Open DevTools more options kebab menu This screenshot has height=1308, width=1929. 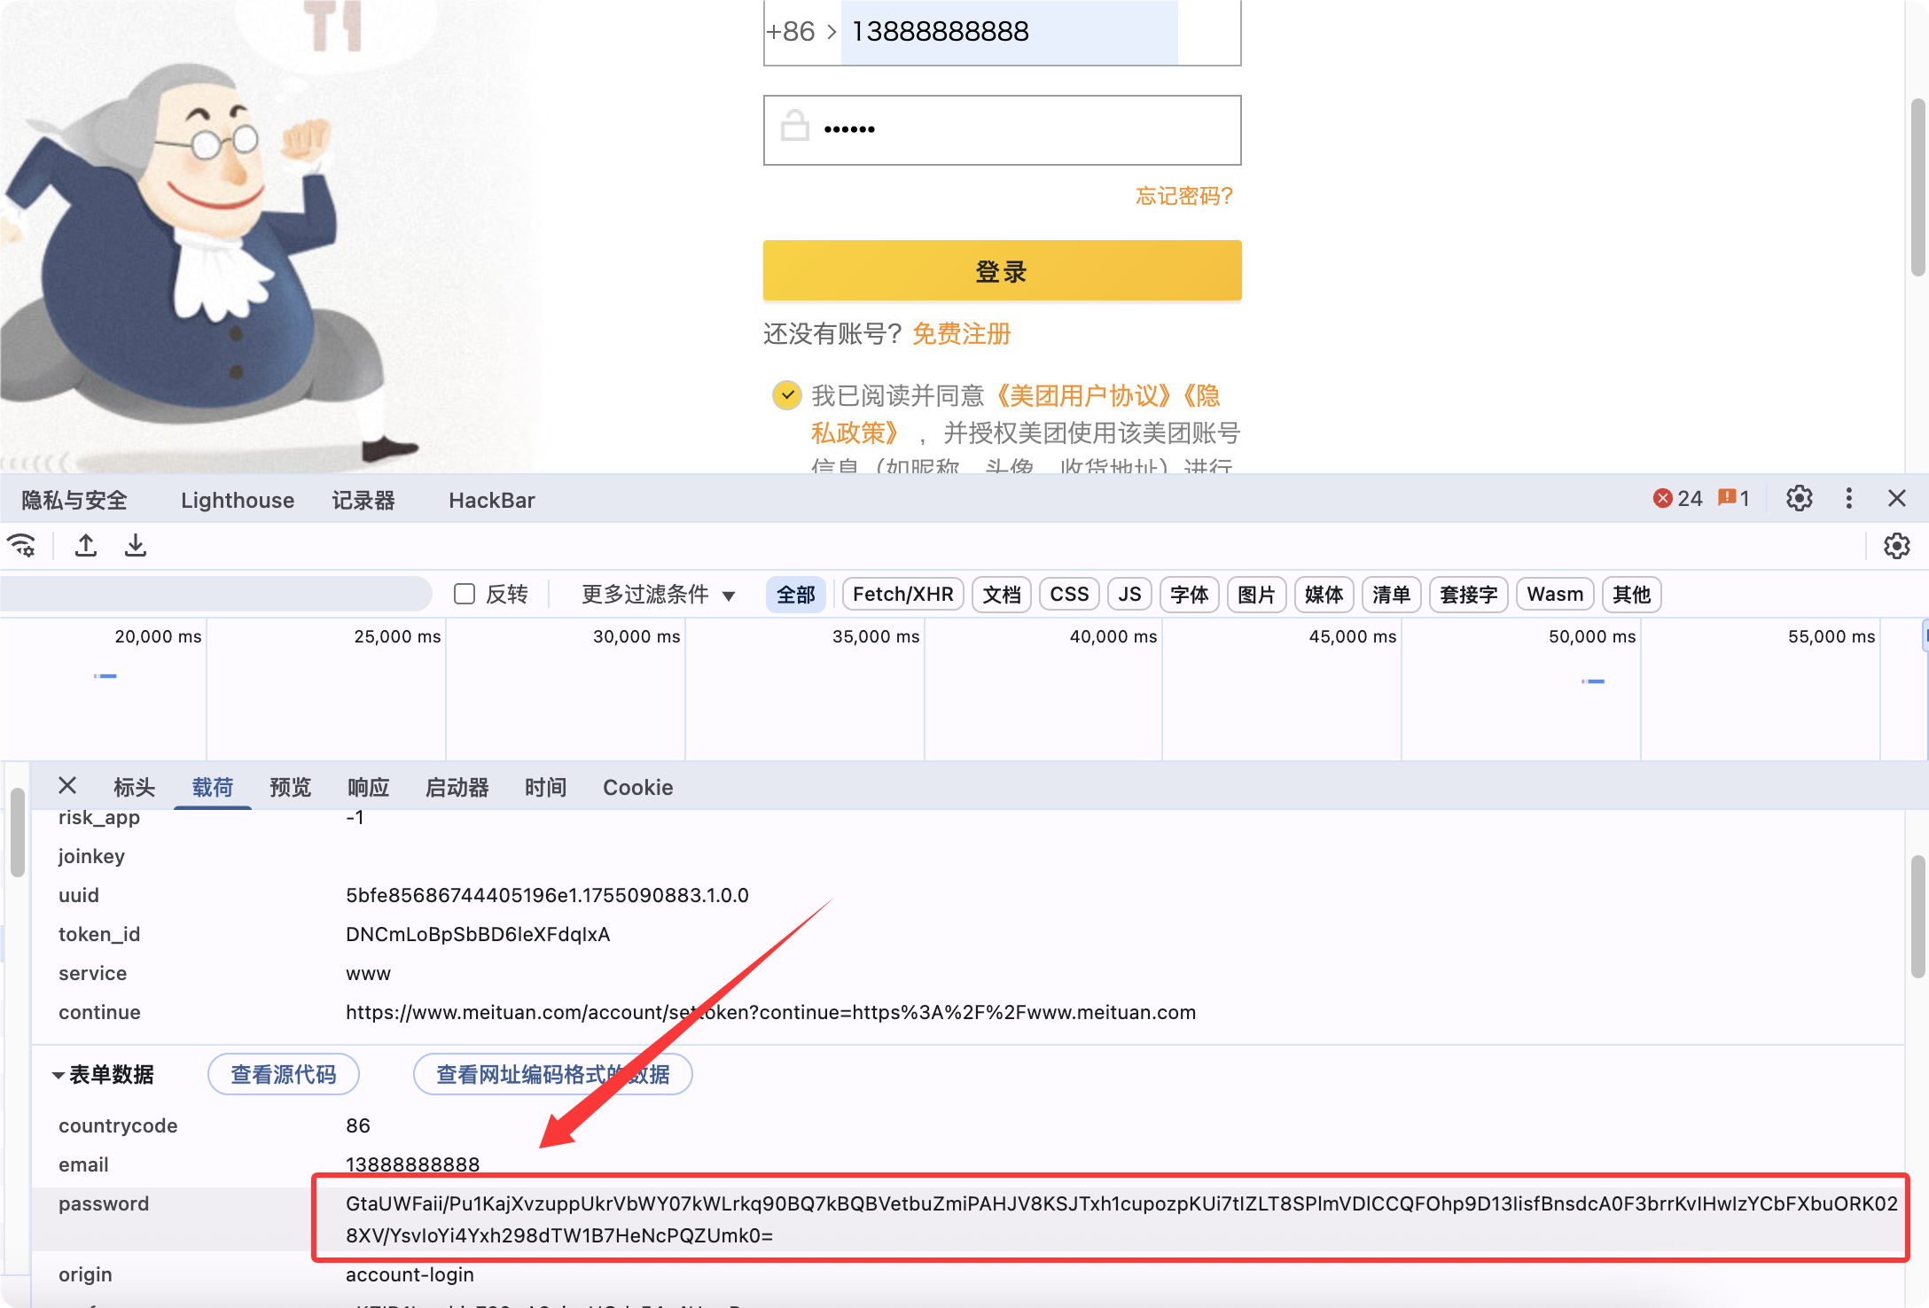pyautogui.click(x=1848, y=498)
